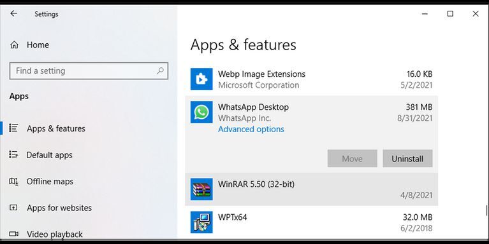Screen dimensions: 489x244
Task: Open Advanced options for WhatsApp Desktop
Action: pos(251,129)
